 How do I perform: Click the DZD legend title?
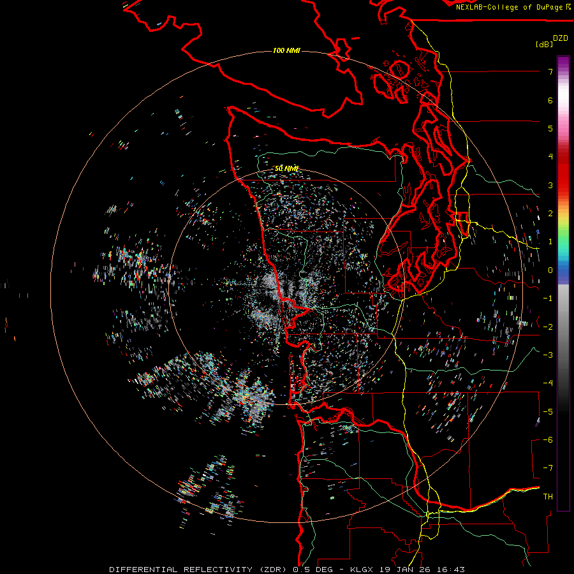click(561, 38)
